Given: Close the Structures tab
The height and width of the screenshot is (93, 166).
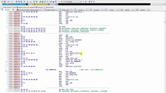Looking at the screenshot, I should [x=102, y=10].
